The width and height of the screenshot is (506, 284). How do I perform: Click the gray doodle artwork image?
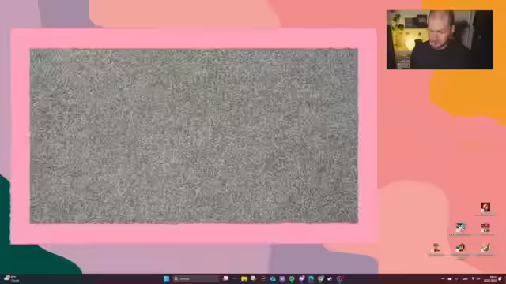coord(194,136)
